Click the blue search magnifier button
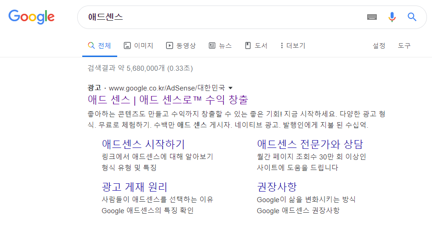 (412, 17)
